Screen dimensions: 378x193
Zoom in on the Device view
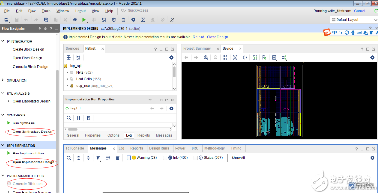206,57
